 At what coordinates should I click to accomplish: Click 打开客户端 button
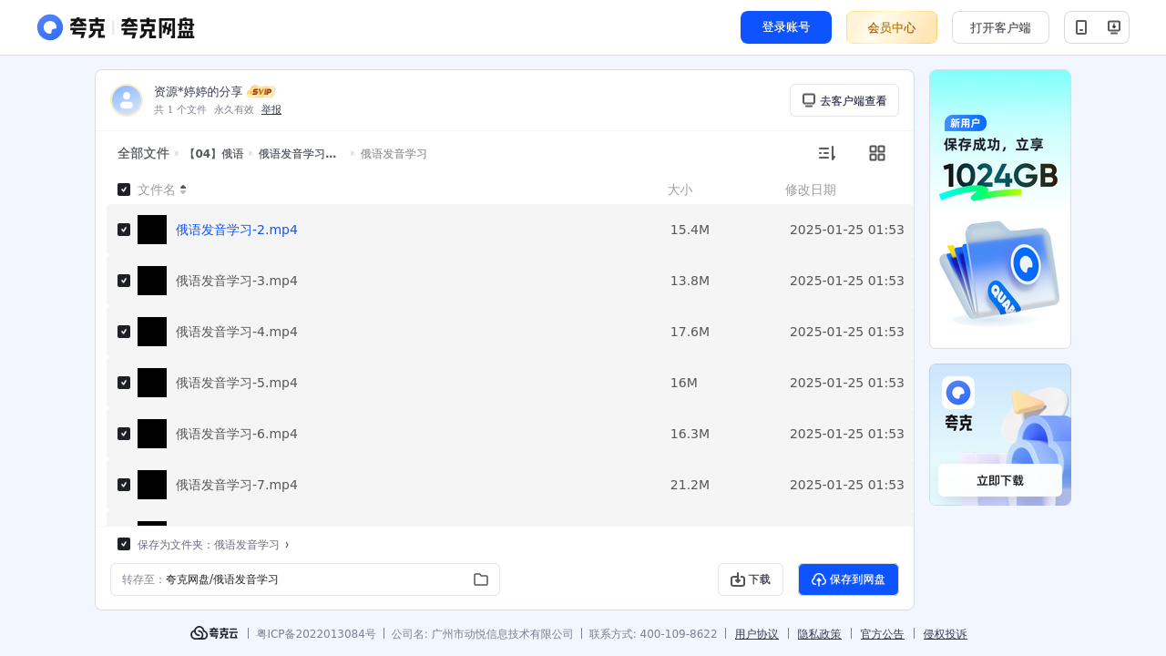(x=1000, y=27)
